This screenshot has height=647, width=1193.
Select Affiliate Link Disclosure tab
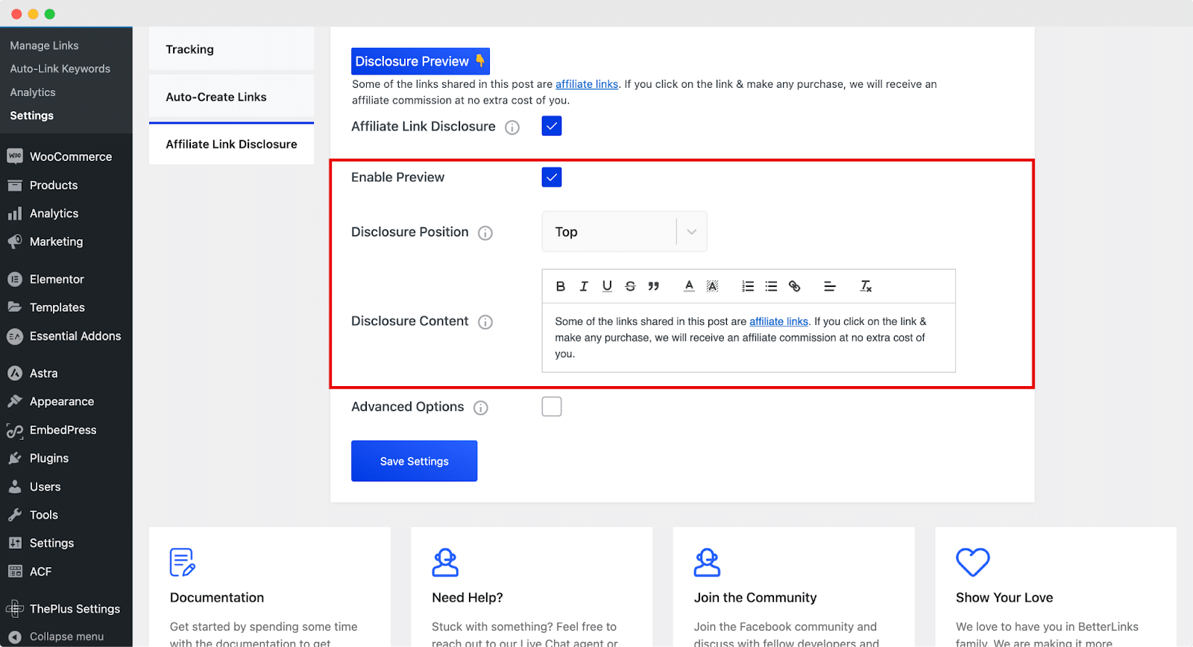pyautogui.click(x=231, y=144)
